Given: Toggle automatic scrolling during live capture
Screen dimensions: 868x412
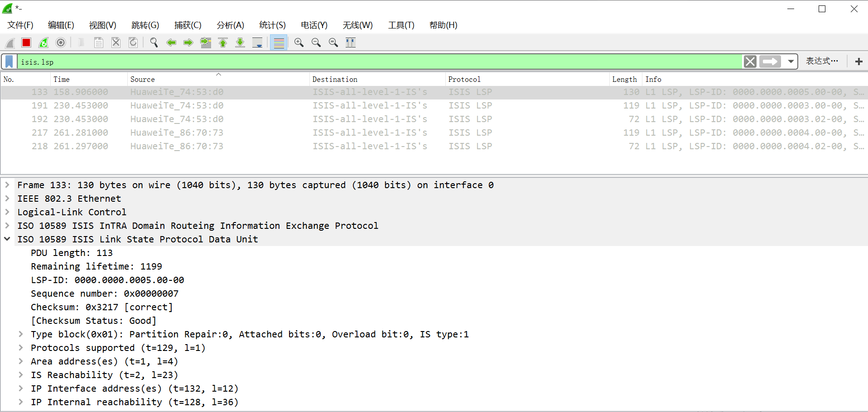Looking at the screenshot, I should pos(257,43).
